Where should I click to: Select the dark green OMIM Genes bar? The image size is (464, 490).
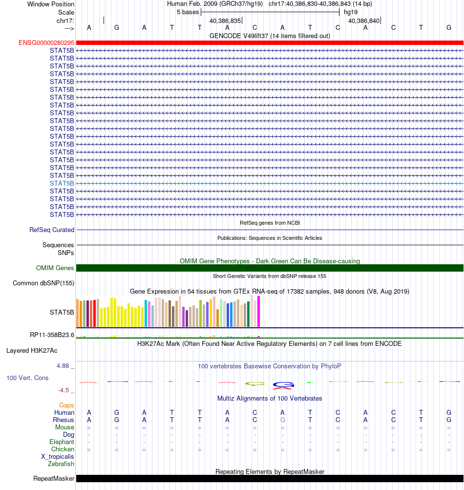pyautogui.click(x=270, y=268)
